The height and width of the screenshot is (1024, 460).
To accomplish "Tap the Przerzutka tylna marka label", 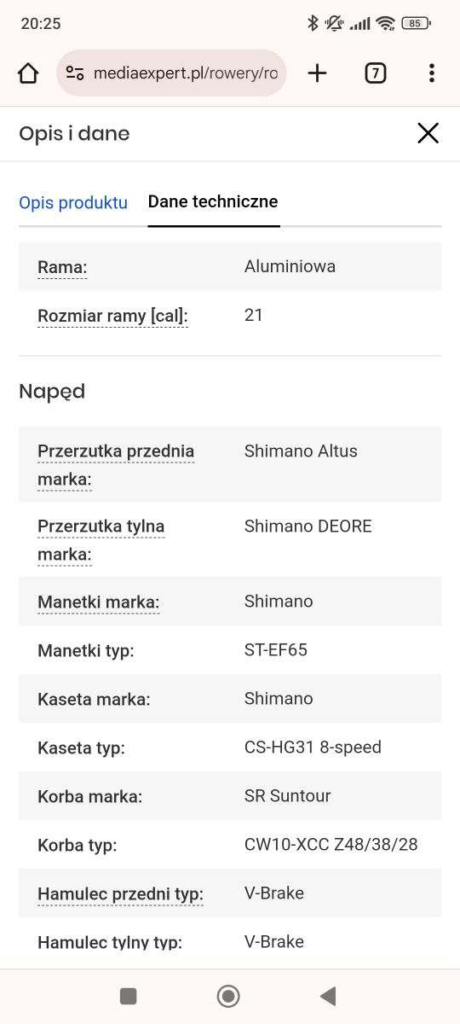I will coord(101,541).
